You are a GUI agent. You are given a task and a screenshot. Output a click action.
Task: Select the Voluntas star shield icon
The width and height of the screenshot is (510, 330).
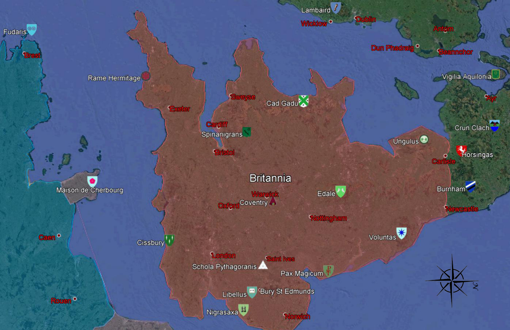coord(402,233)
